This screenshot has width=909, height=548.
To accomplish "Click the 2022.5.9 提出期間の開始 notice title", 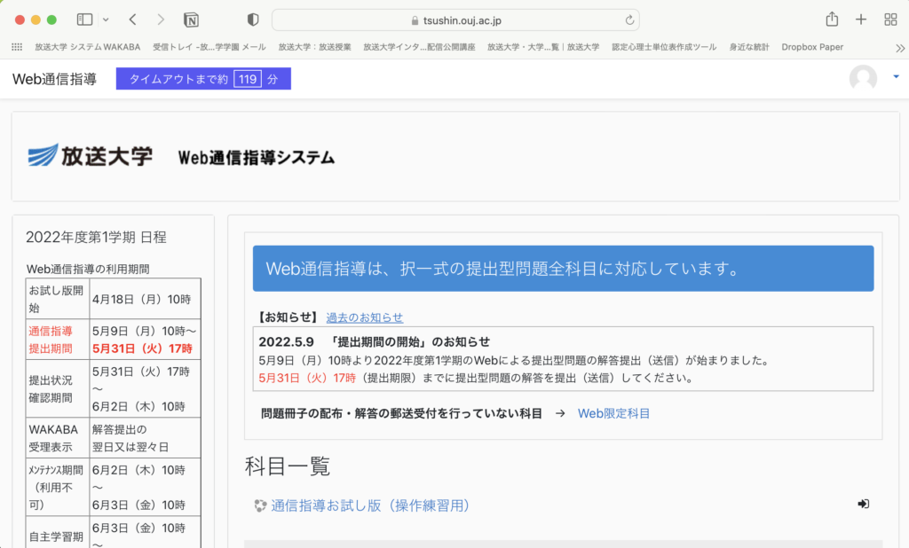I will [375, 341].
